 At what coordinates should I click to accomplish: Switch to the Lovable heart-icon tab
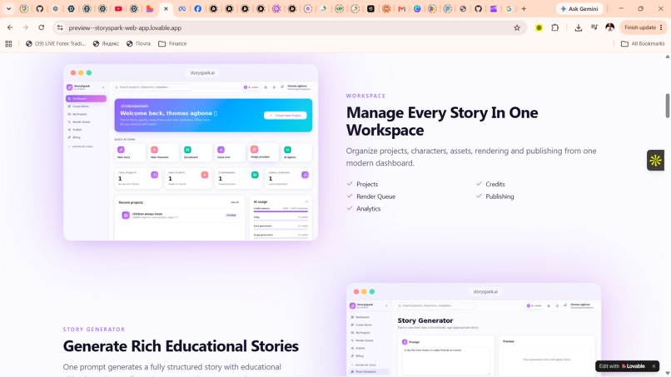click(x=150, y=8)
